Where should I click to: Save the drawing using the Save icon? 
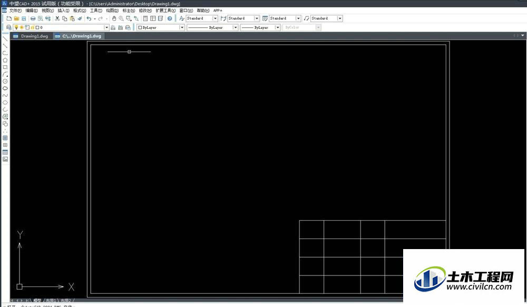[24, 18]
